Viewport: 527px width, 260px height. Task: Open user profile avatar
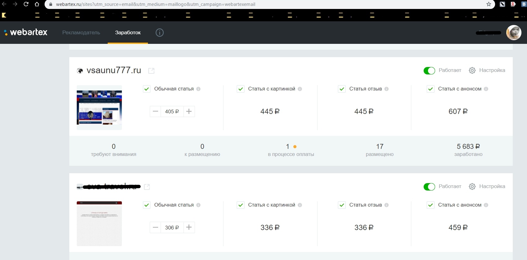[x=514, y=32]
